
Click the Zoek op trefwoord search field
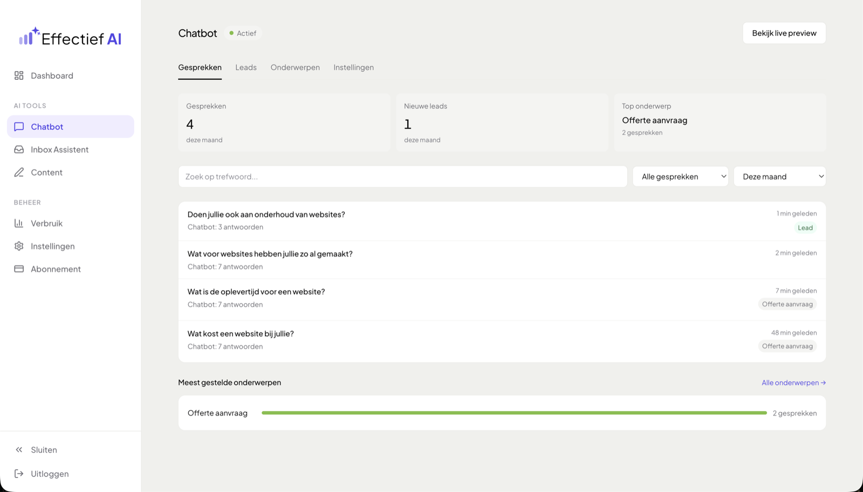(x=403, y=176)
